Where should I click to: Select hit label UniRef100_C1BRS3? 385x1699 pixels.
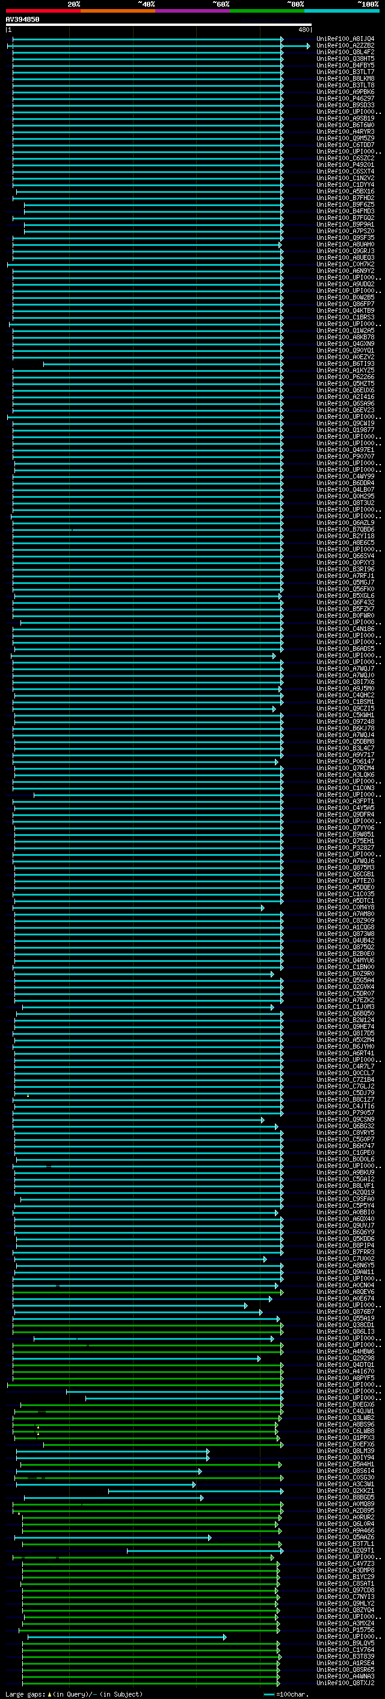click(x=345, y=317)
